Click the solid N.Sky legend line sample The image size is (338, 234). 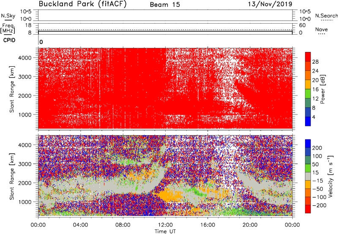coord(8,20)
